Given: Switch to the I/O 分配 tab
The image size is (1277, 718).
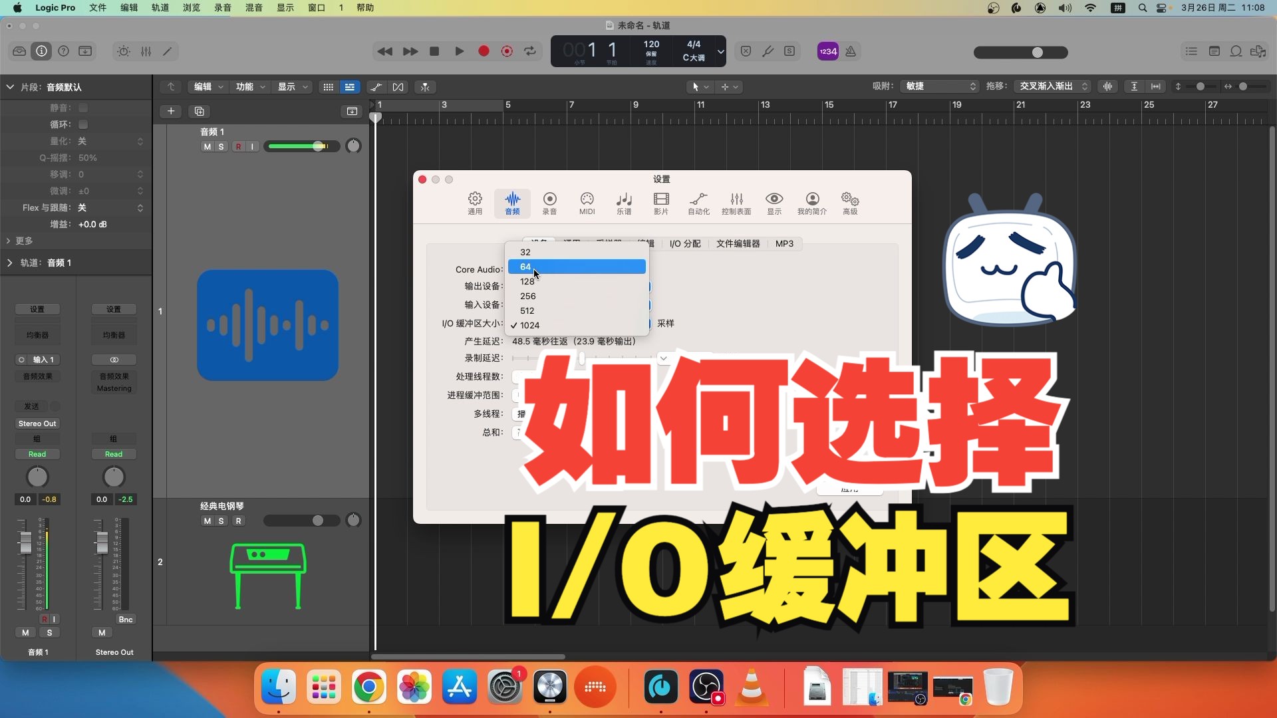Looking at the screenshot, I should (685, 243).
